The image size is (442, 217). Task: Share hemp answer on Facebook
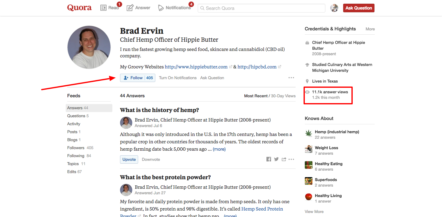click(x=269, y=159)
